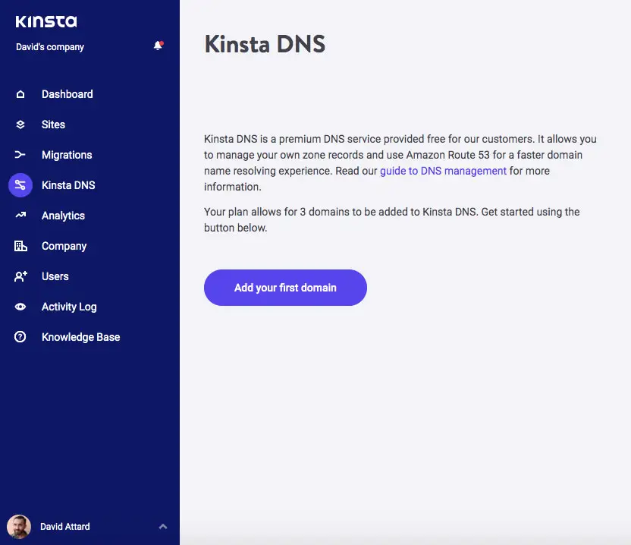Select Kinsta DNS menu label
This screenshot has height=545, width=631.
coord(68,185)
